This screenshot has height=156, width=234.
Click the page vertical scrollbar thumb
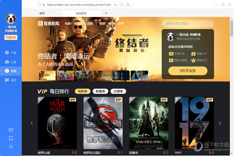232,28
